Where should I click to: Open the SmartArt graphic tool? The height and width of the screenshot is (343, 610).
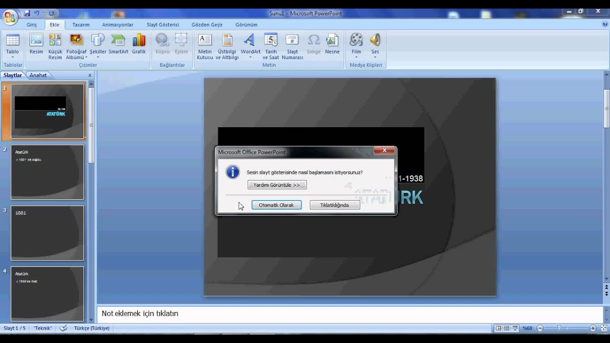click(x=118, y=40)
